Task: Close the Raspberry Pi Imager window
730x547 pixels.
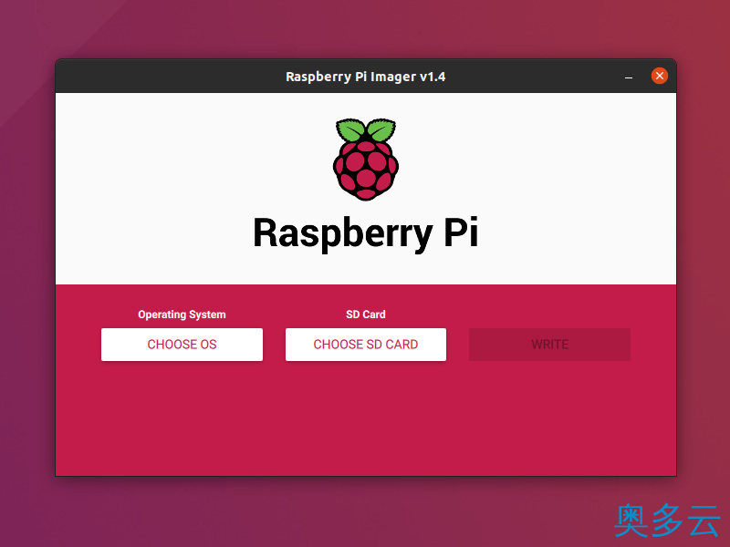Action: point(659,76)
